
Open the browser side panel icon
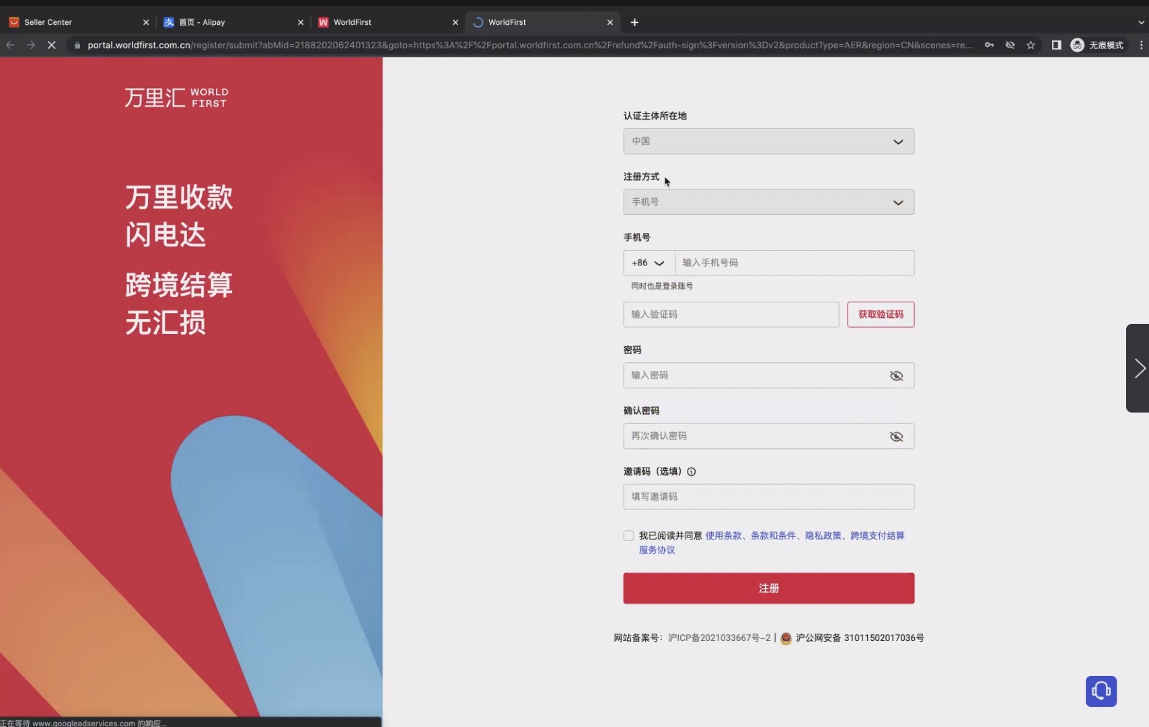pos(1056,45)
